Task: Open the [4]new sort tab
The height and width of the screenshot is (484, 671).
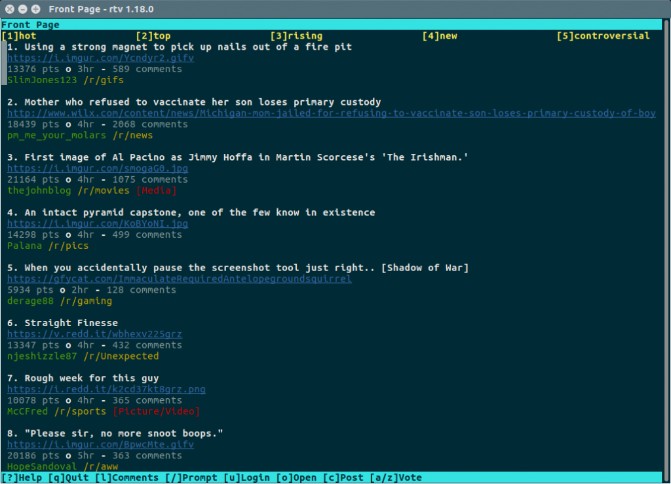Action: 439,36
